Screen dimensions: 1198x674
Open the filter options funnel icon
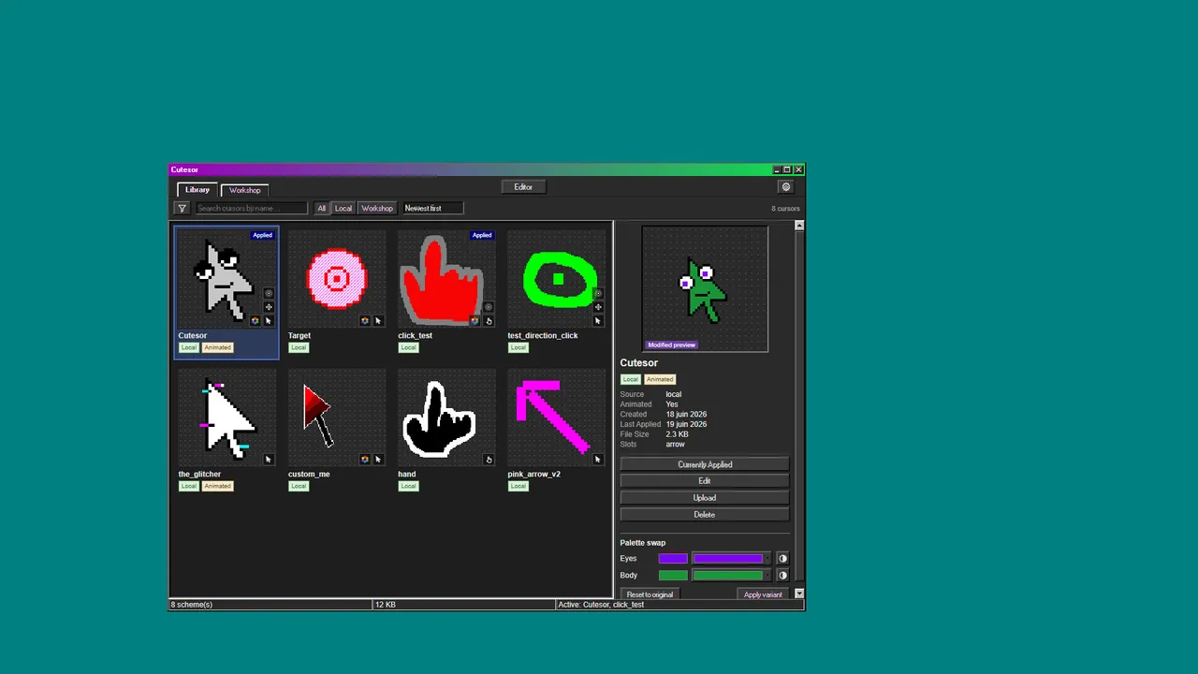(182, 208)
